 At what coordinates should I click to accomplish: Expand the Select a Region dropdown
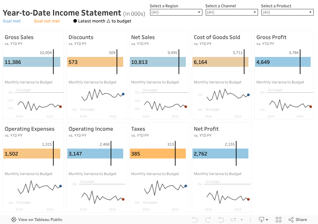176,12
